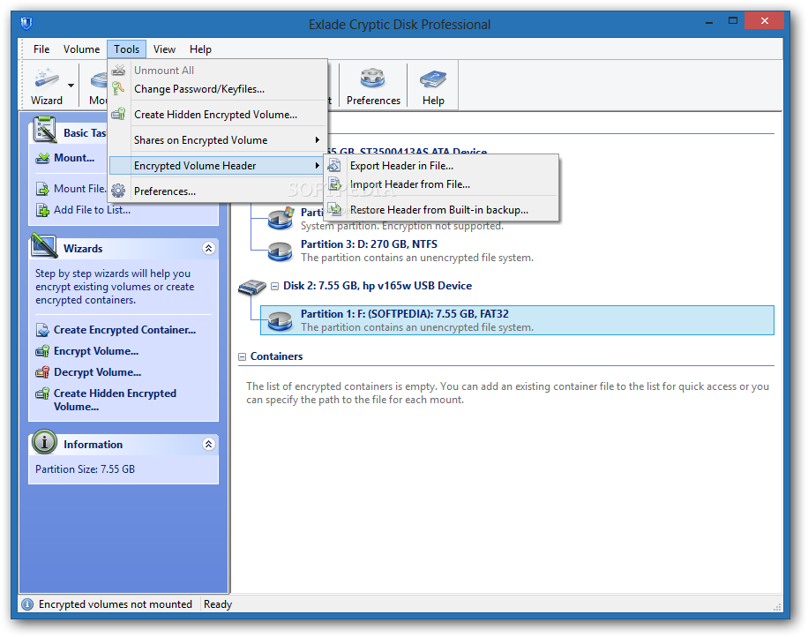Collapse the Containers section

[243, 356]
